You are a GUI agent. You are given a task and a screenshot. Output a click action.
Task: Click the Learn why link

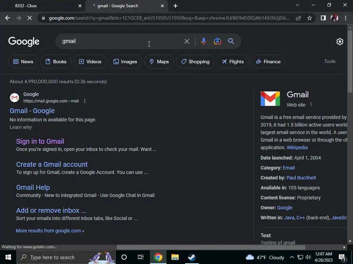click(x=20, y=127)
